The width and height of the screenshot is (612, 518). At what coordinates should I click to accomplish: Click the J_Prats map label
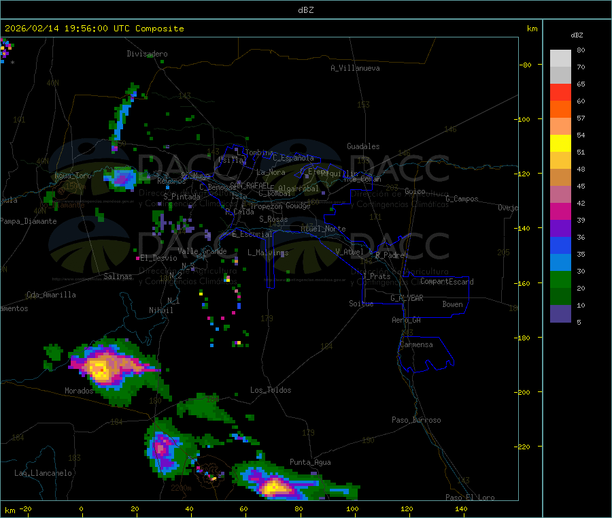[x=376, y=276]
